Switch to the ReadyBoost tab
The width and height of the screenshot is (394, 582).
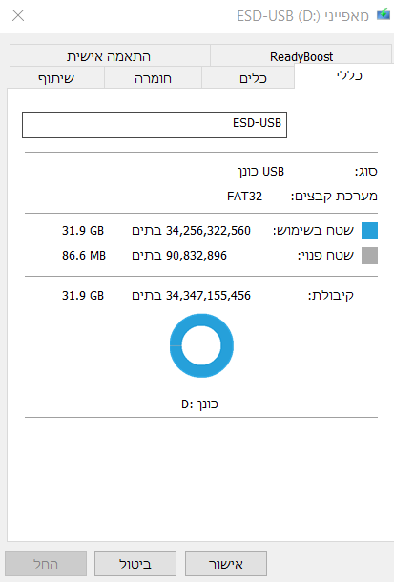click(301, 56)
